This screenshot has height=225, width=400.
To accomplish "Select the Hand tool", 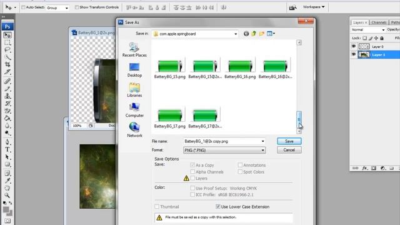I will [x=7, y=188].
